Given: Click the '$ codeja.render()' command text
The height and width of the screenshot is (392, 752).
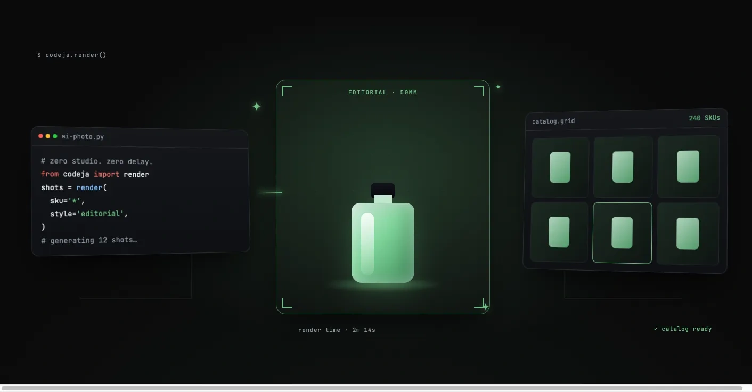Looking at the screenshot, I should (72, 55).
